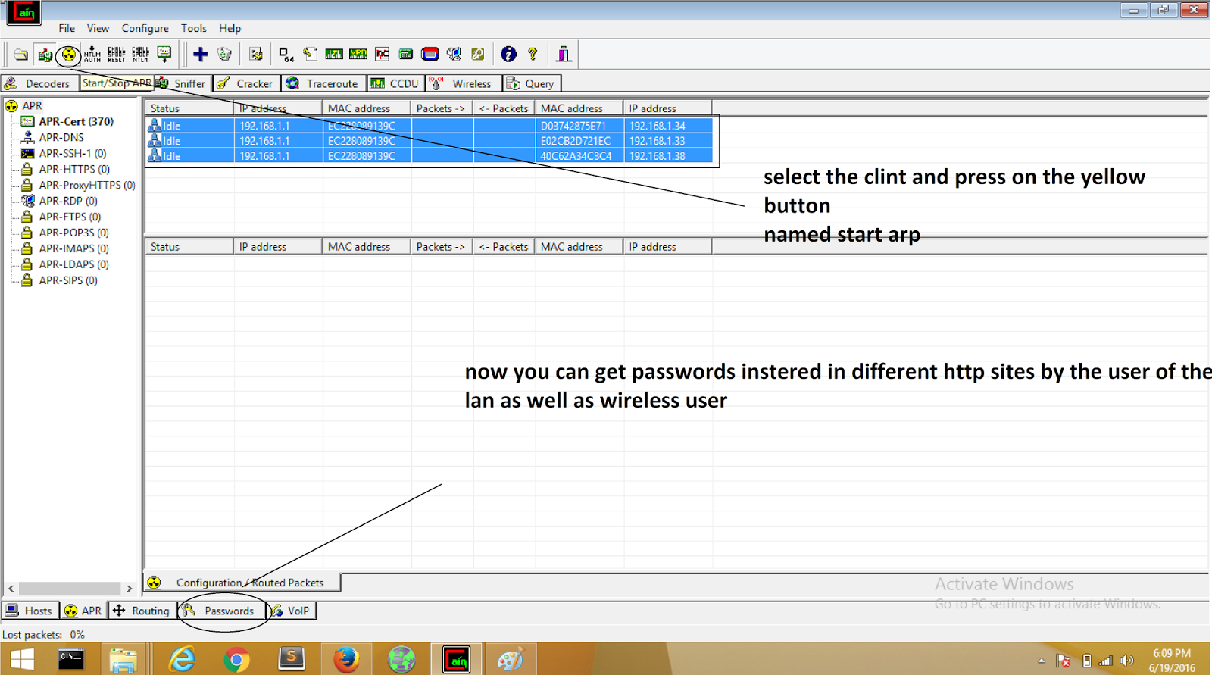The width and height of the screenshot is (1212, 675).
Task: Open the Base64 password decoder icon
Action: pos(286,54)
